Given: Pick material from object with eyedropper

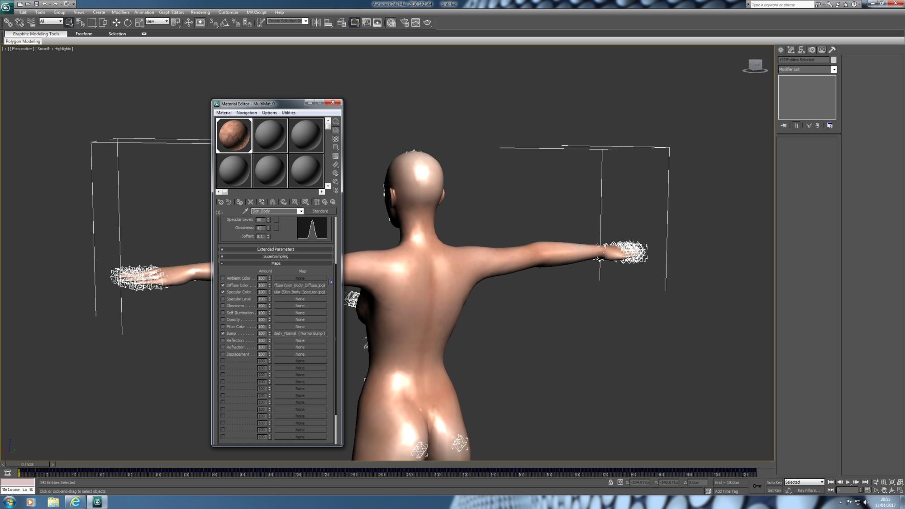Looking at the screenshot, I should point(245,211).
